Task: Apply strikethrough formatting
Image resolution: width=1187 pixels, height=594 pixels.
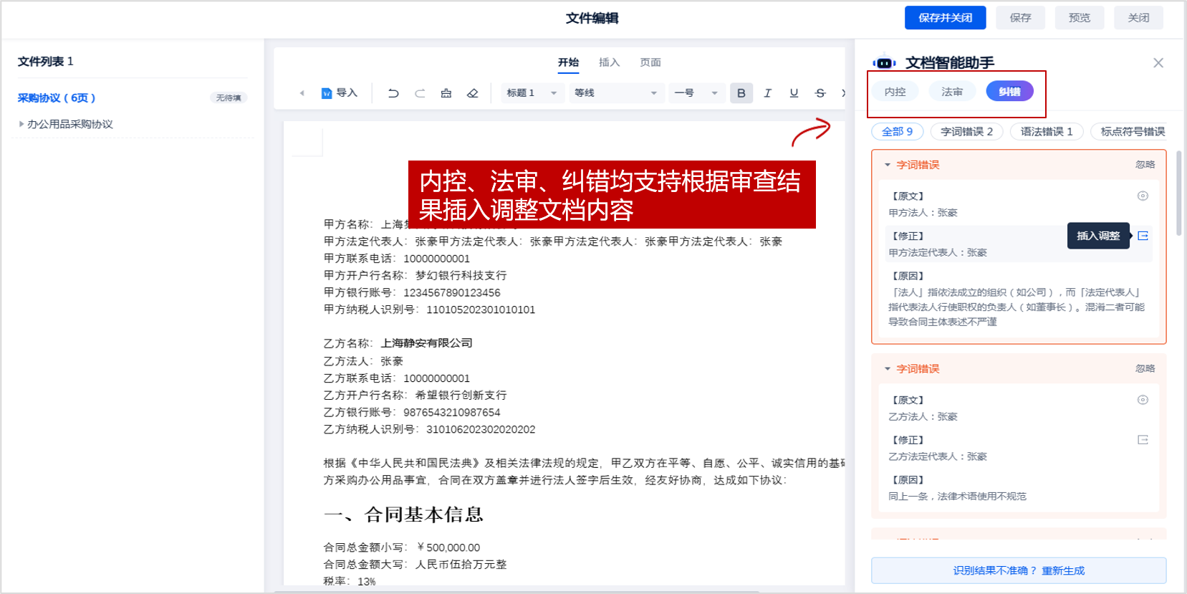Action: coord(820,93)
